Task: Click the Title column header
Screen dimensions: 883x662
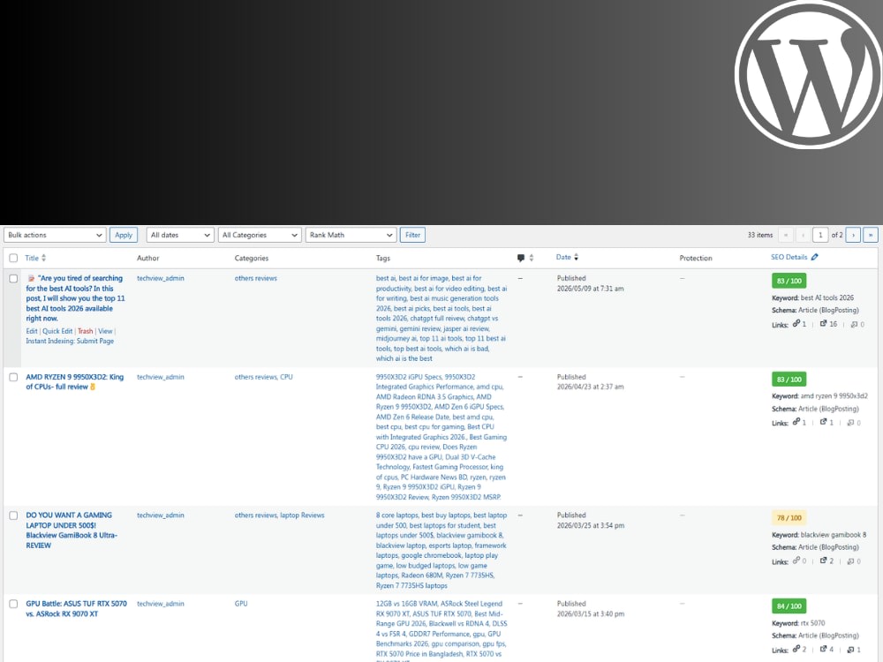Action: tap(32, 258)
